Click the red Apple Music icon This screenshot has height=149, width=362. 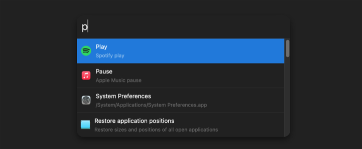click(x=86, y=75)
